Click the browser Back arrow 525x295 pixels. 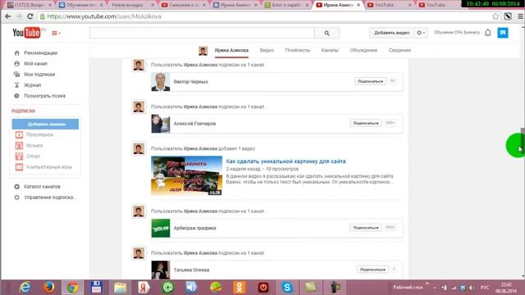pyautogui.click(x=8, y=16)
